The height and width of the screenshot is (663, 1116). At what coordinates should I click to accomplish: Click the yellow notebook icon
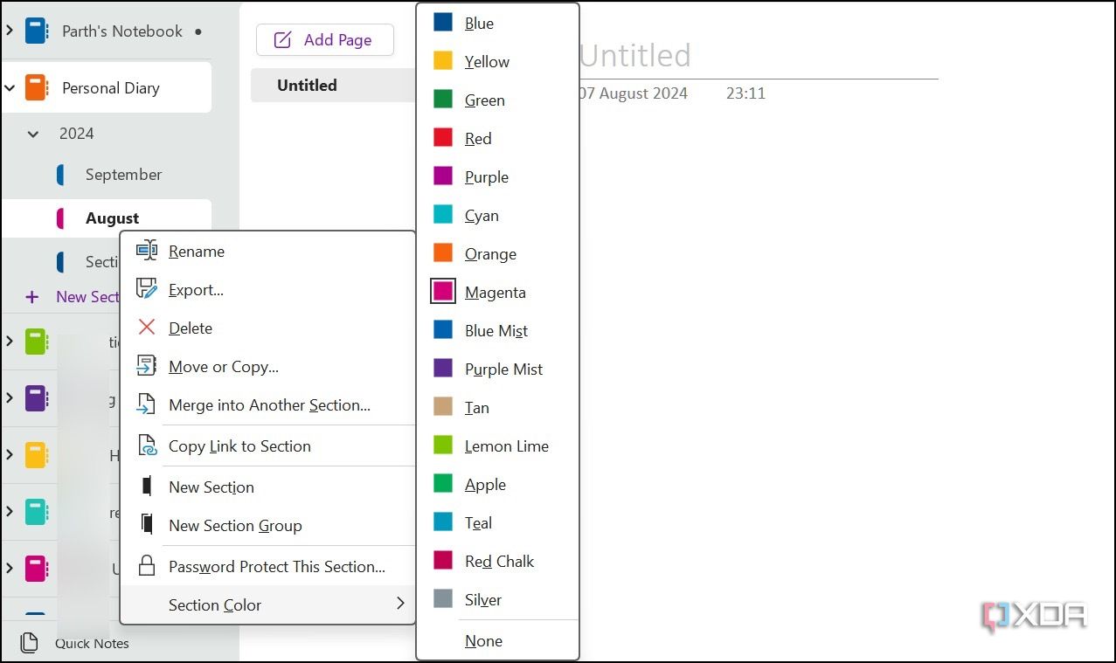coord(36,455)
